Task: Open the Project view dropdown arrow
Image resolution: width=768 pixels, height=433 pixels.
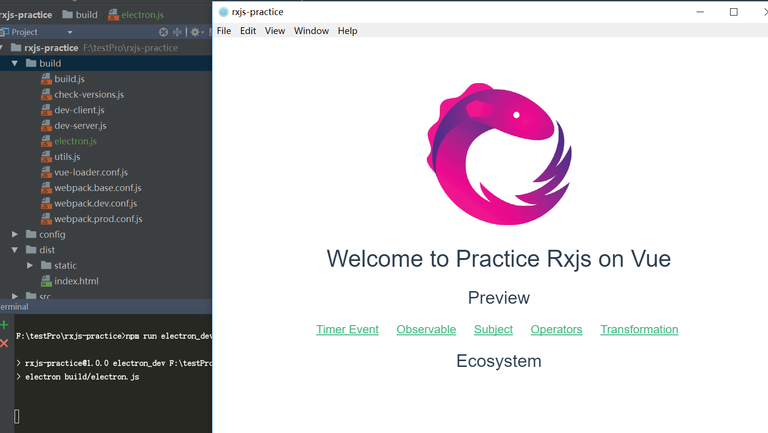Action: tap(70, 33)
